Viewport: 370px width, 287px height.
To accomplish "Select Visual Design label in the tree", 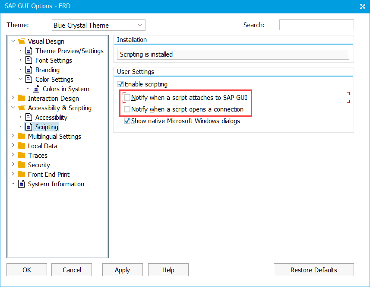I will [x=46, y=41].
